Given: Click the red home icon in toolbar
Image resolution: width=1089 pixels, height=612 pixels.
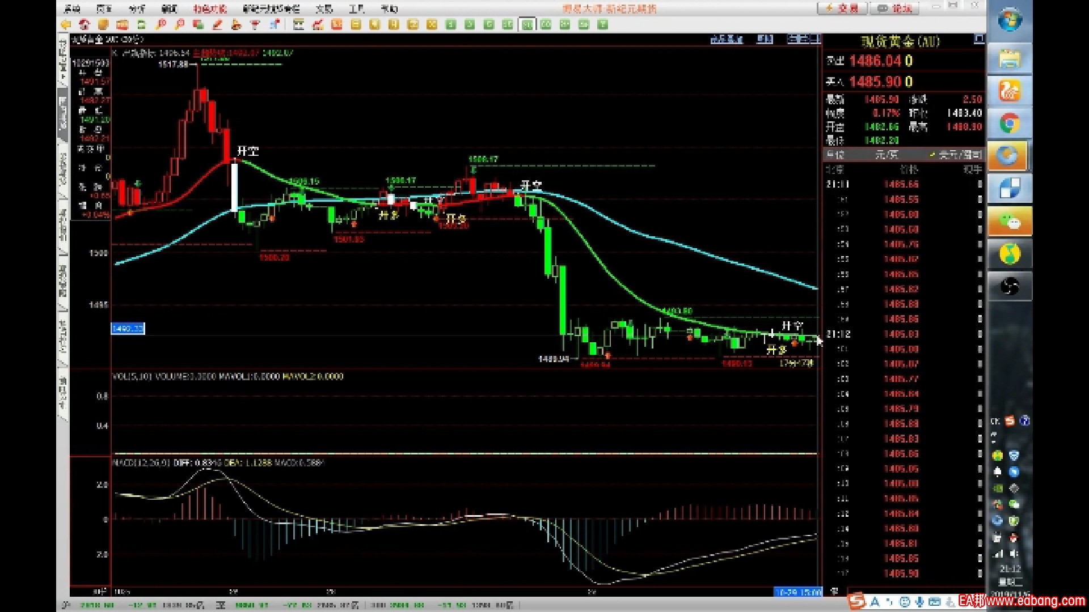Looking at the screenshot, I should [x=85, y=24].
